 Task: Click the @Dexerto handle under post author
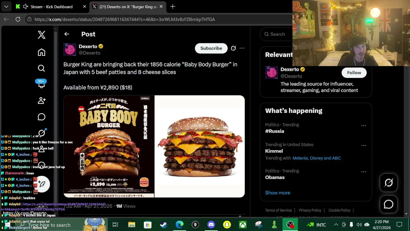pos(89,53)
